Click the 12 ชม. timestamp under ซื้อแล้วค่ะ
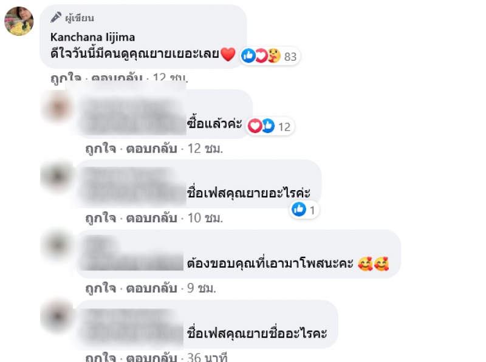The height and width of the screenshot is (362, 486). (x=205, y=149)
